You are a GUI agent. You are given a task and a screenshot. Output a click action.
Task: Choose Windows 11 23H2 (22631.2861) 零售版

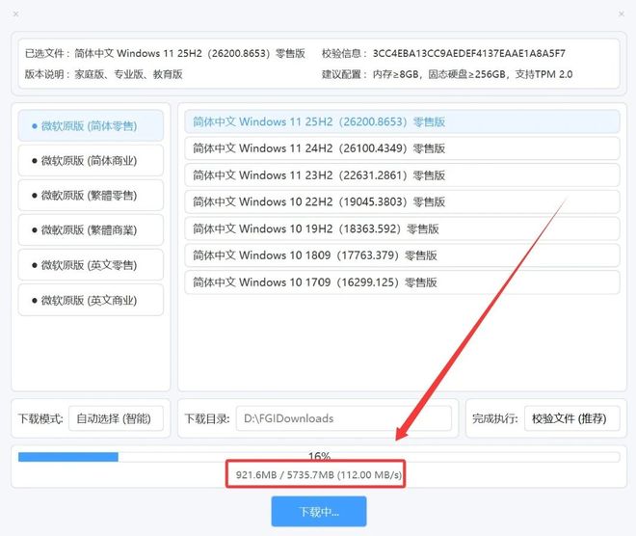(402, 175)
